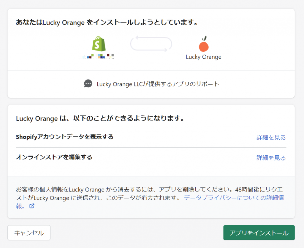Open 詳細を見る for Shopifyアカウントデータを表示する

271,137
